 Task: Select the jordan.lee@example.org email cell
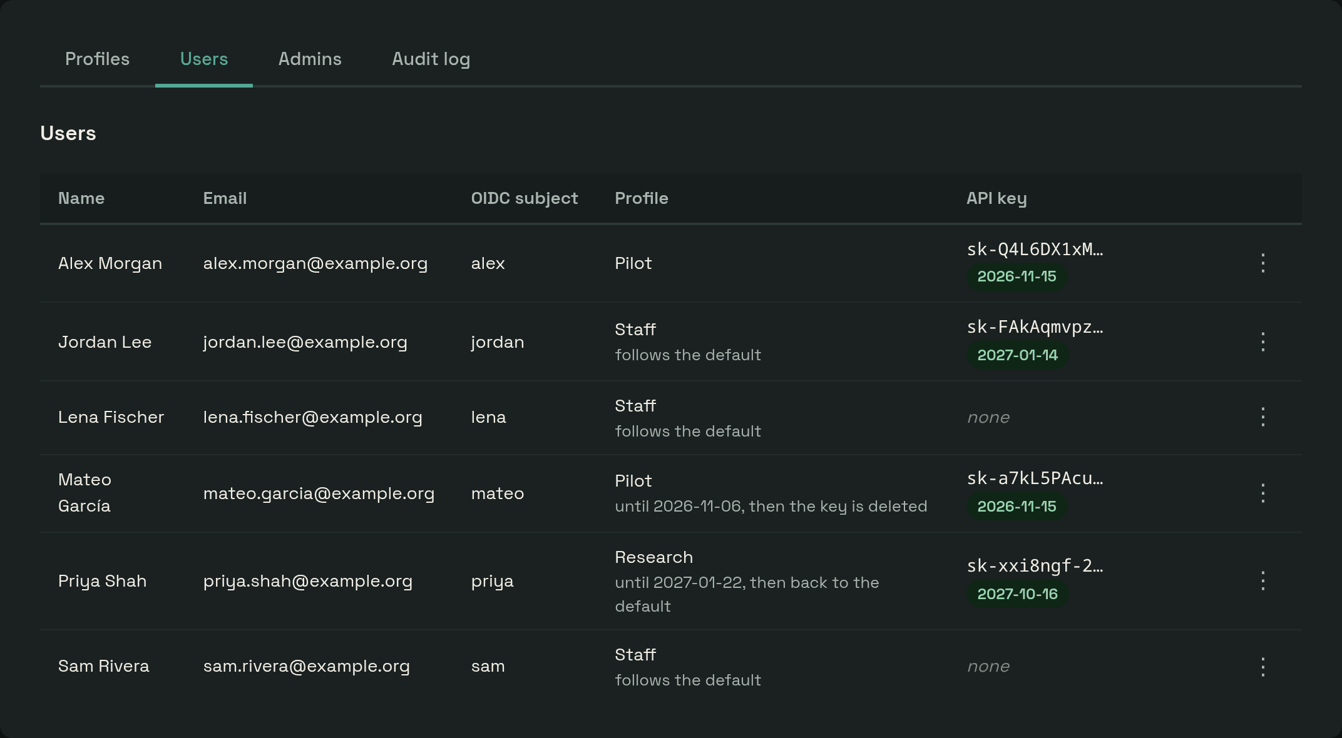pyautogui.click(x=305, y=342)
